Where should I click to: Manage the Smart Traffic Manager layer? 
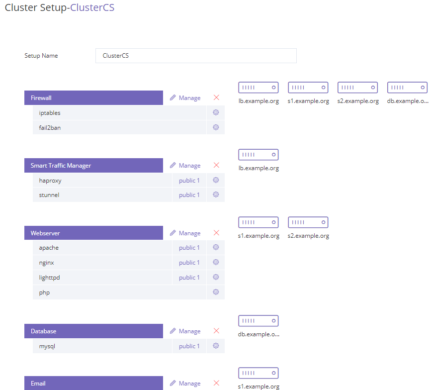(185, 166)
